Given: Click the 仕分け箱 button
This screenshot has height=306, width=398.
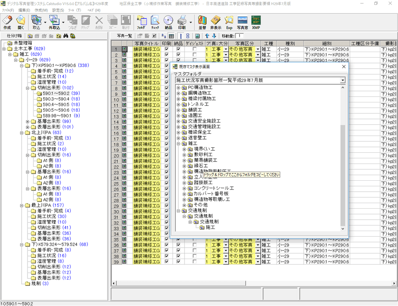Looking at the screenshot, I should tap(14, 36).
